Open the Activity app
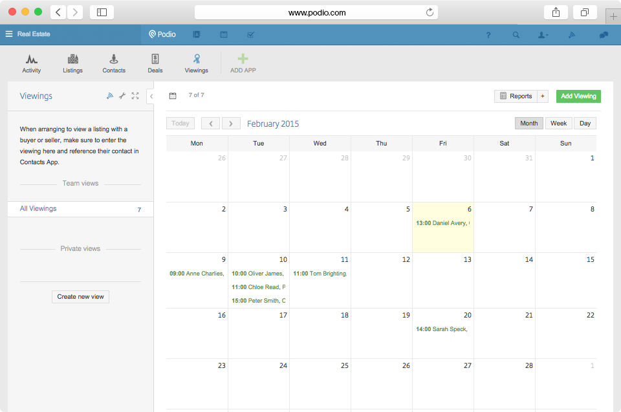Image resolution: width=621 pixels, height=412 pixels. [x=31, y=63]
